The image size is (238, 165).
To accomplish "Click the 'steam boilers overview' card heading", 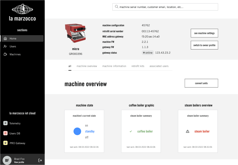I will pyautogui.click(x=199, y=105).
